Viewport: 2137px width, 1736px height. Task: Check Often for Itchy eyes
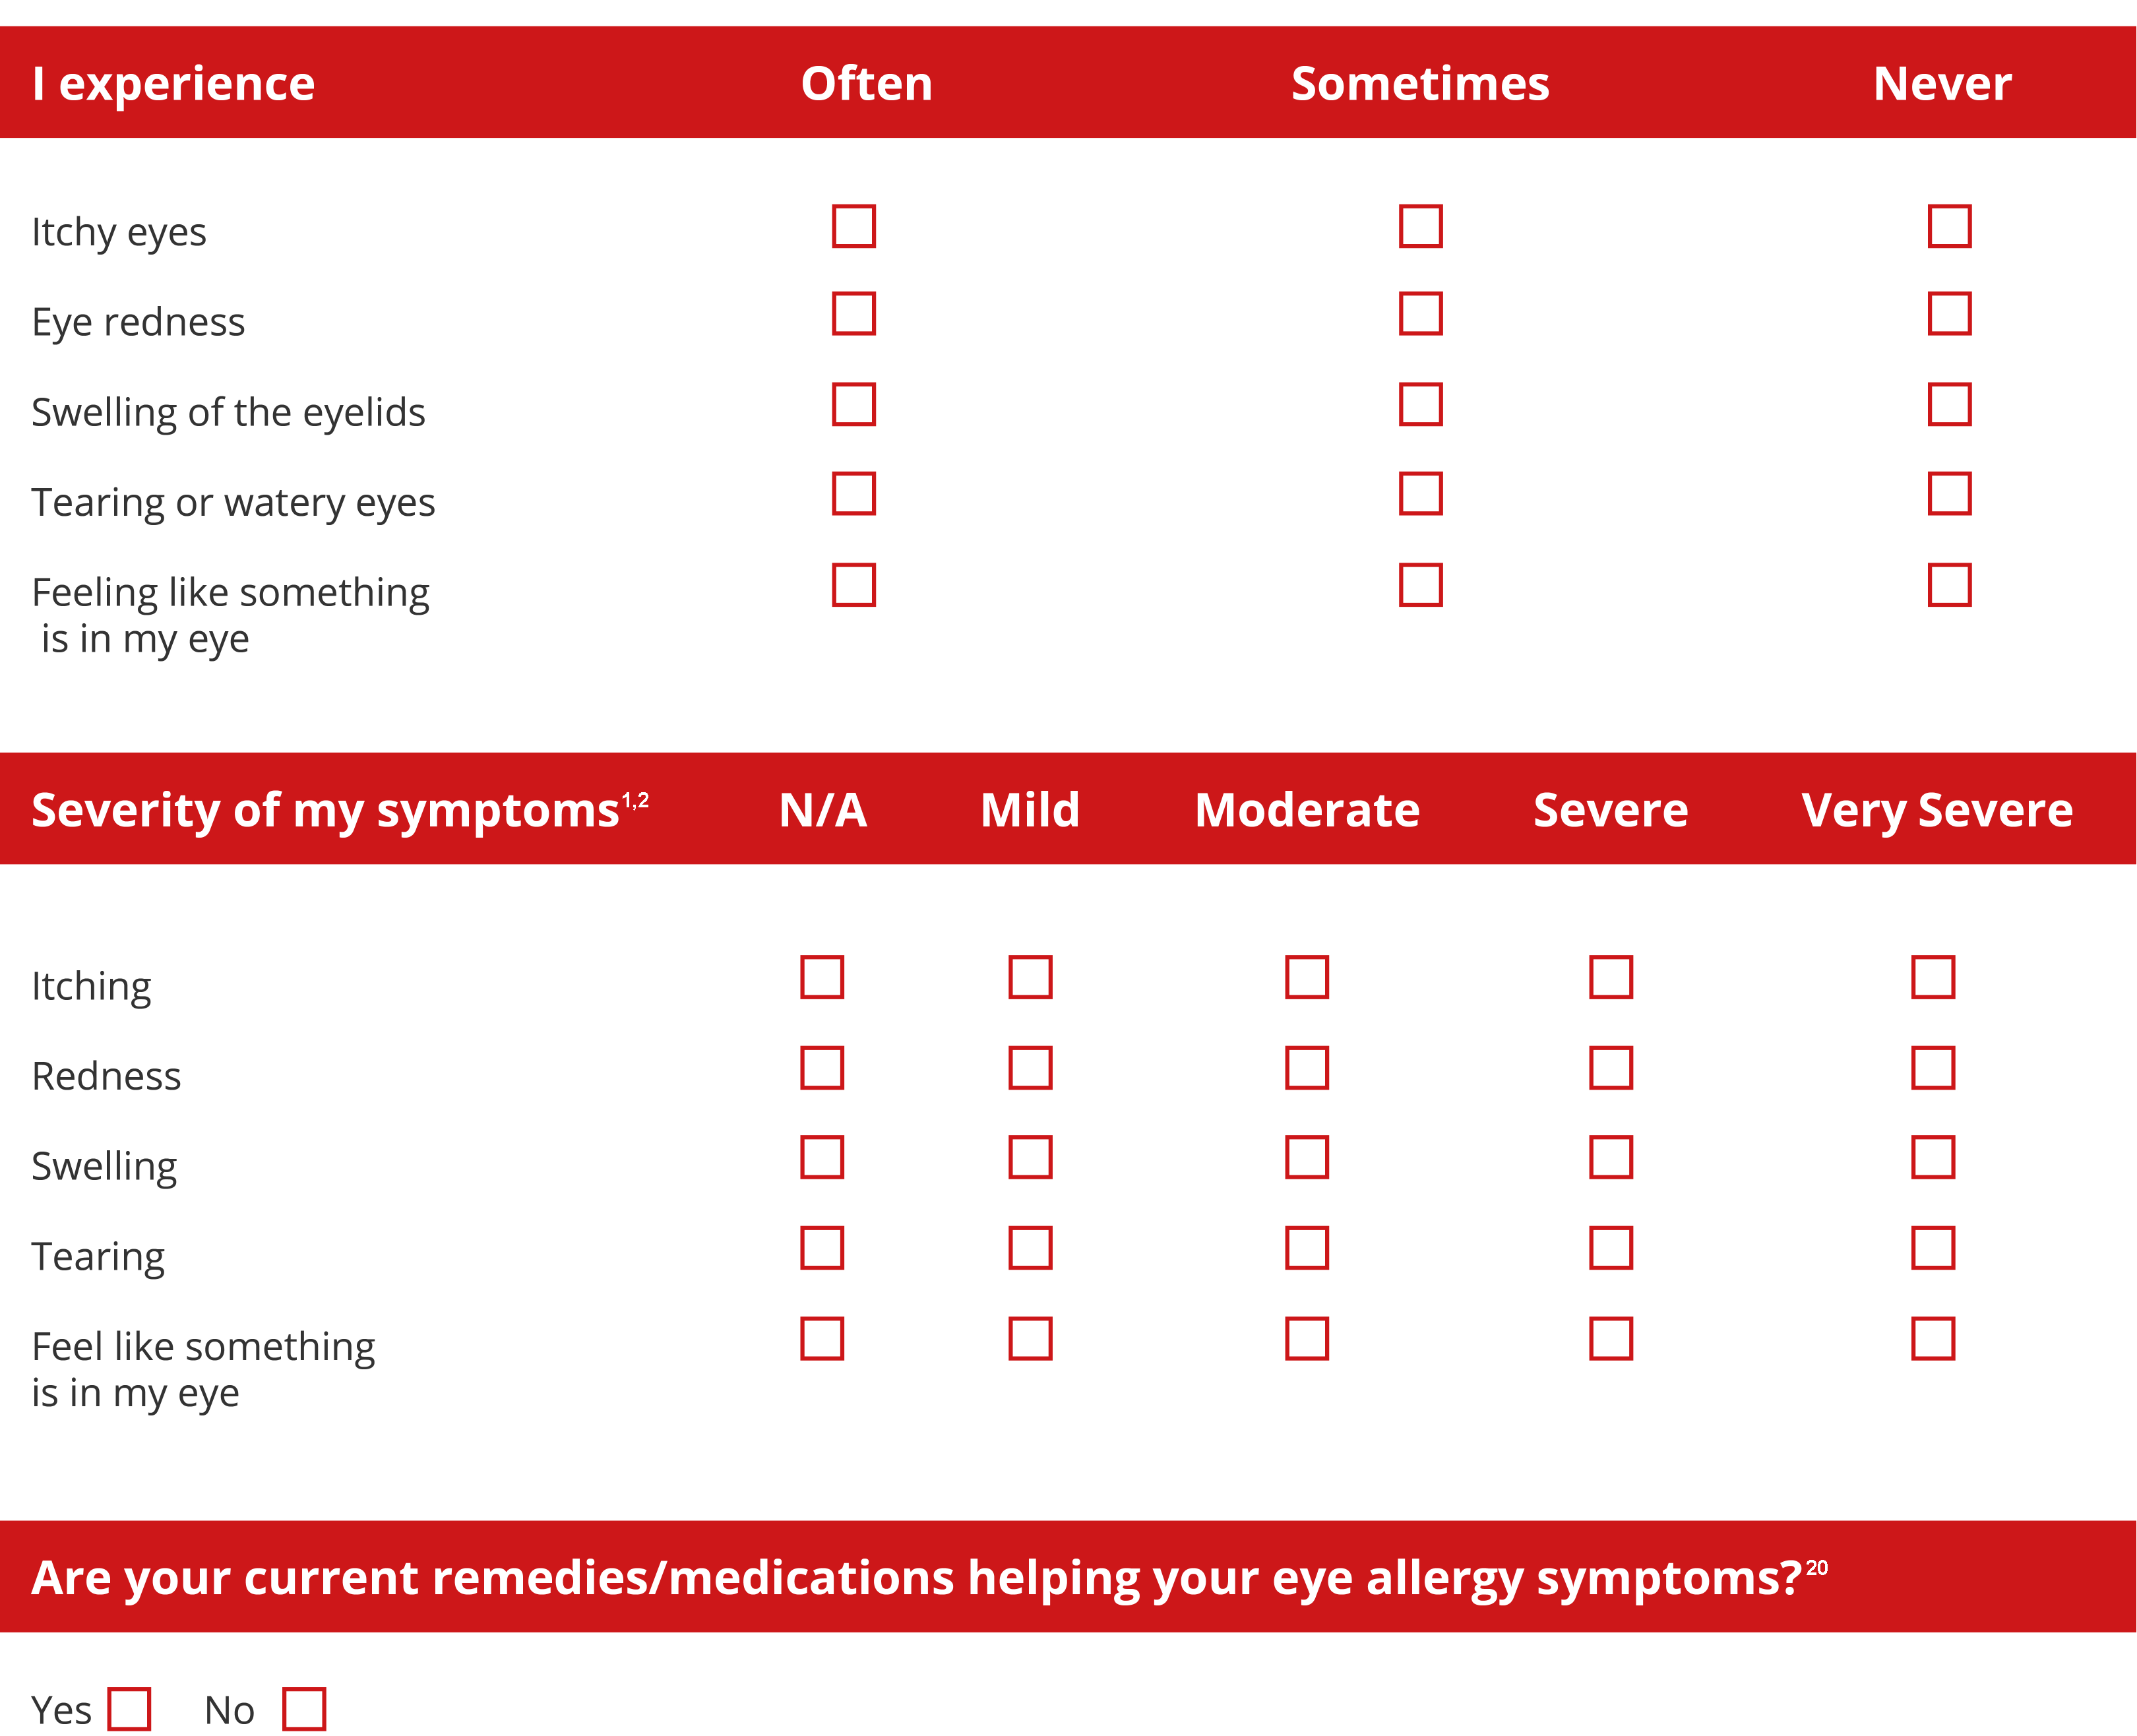coord(853,226)
